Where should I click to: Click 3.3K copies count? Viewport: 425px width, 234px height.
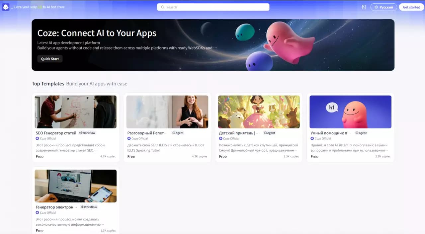pos(291,156)
